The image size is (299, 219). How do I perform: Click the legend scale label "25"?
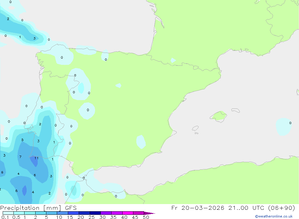[x=91, y=217]
